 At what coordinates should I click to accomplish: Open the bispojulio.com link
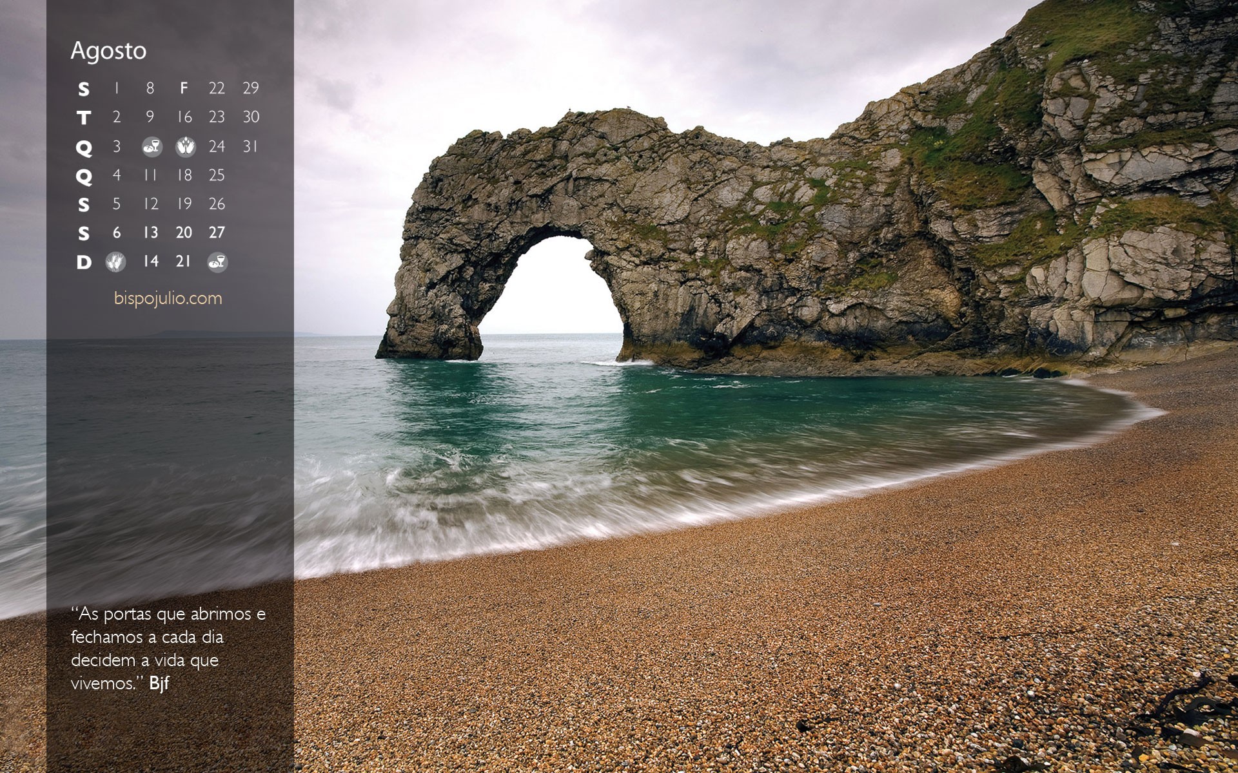(x=168, y=298)
